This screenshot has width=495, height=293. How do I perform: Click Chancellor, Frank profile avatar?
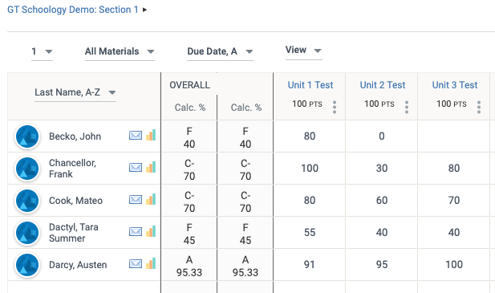pyautogui.click(x=27, y=169)
